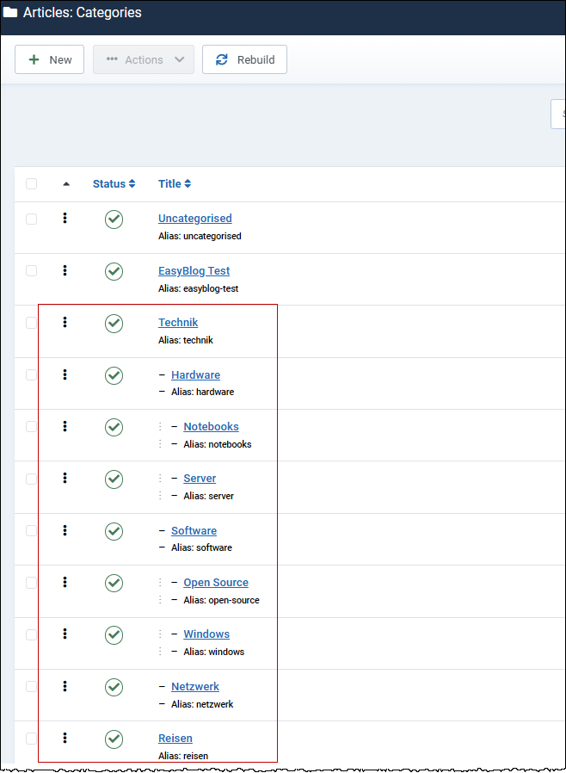Open the three-dot menu for Netzwerk

[x=65, y=686]
